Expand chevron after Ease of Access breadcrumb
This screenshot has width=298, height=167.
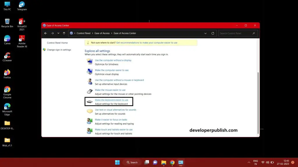[x=111, y=33]
